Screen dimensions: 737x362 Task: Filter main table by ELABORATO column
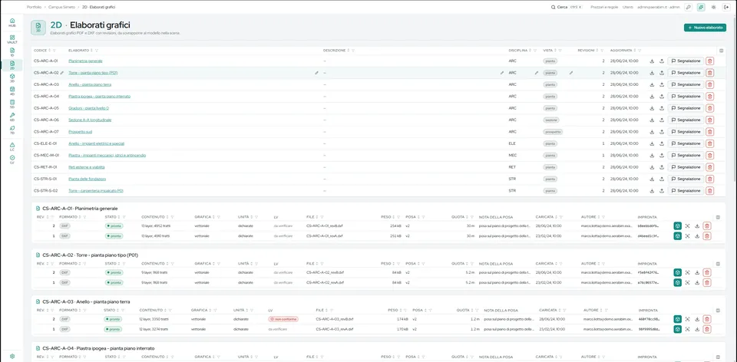tap(97, 51)
